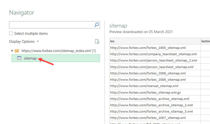Select the company_tearsheet_sitemap.xml cell
Image resolution: width=210 pixels, height=124 pixels.
point(153,54)
